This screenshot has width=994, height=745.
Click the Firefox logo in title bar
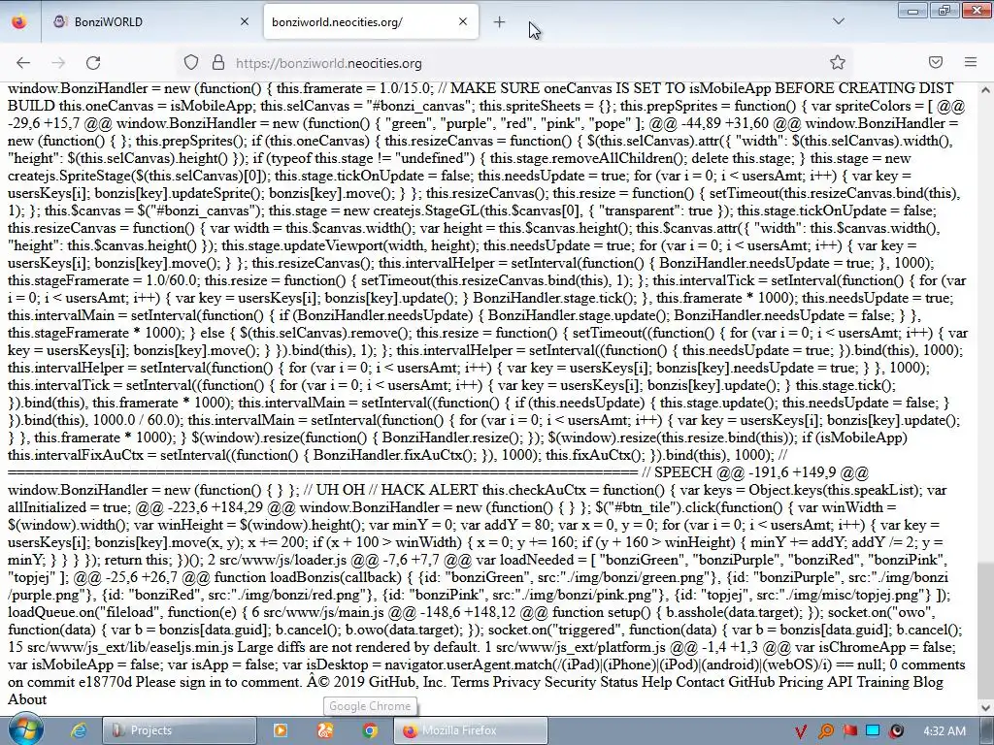(19, 21)
